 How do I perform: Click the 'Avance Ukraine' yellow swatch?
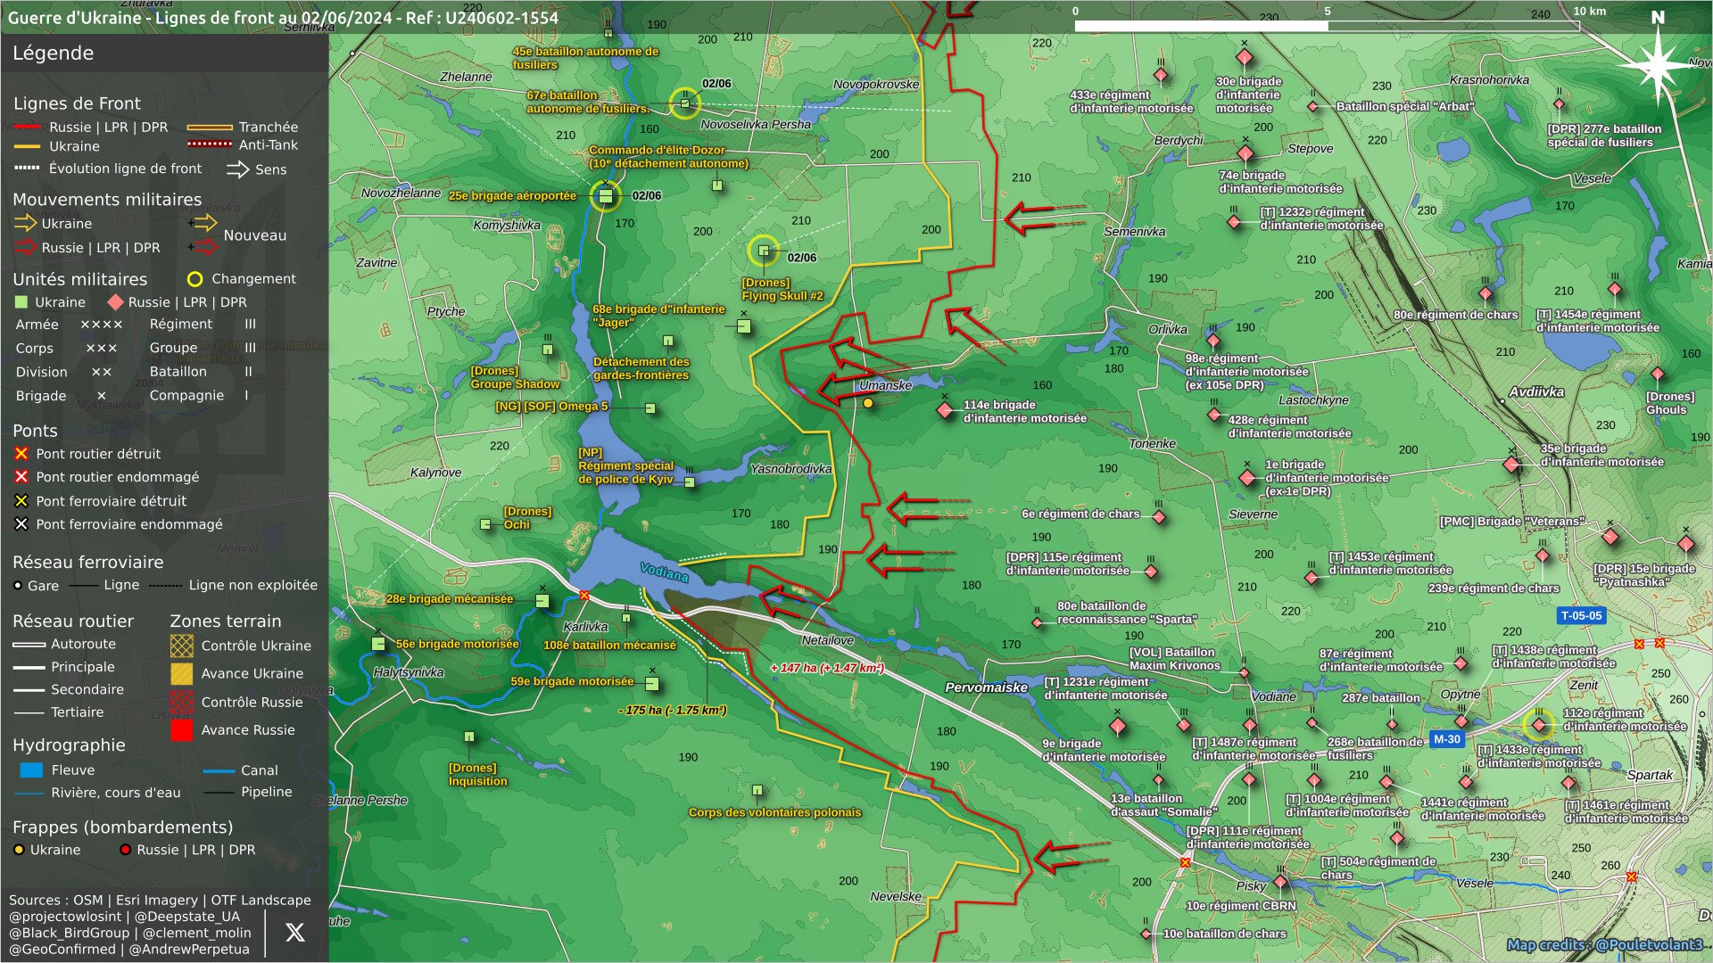tap(181, 673)
